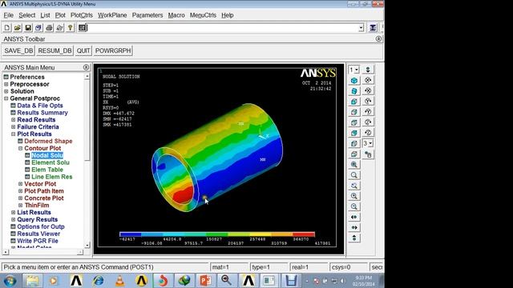Open the Parameters menu

(147, 15)
